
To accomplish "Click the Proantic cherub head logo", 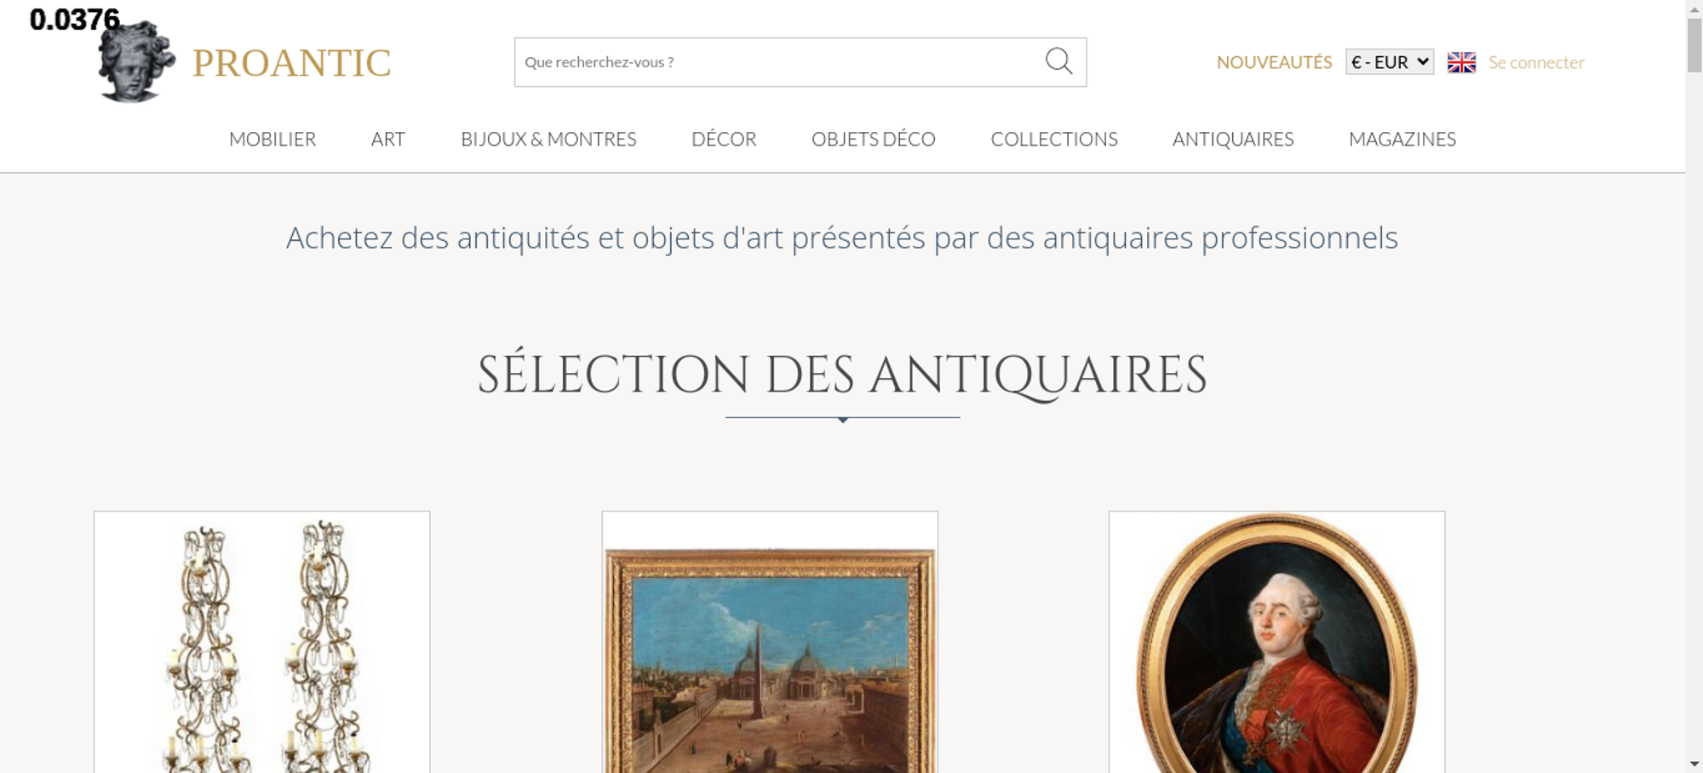I will (136, 61).
